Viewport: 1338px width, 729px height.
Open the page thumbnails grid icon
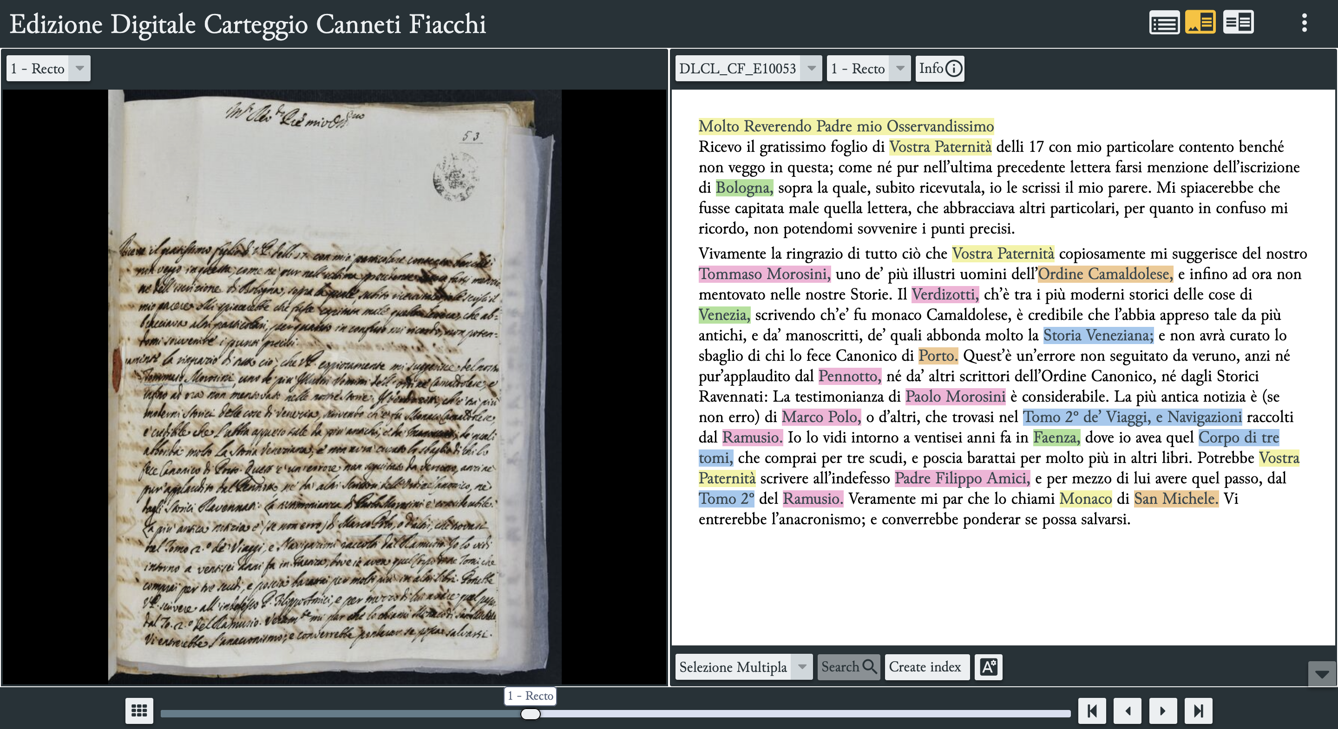pyautogui.click(x=139, y=711)
